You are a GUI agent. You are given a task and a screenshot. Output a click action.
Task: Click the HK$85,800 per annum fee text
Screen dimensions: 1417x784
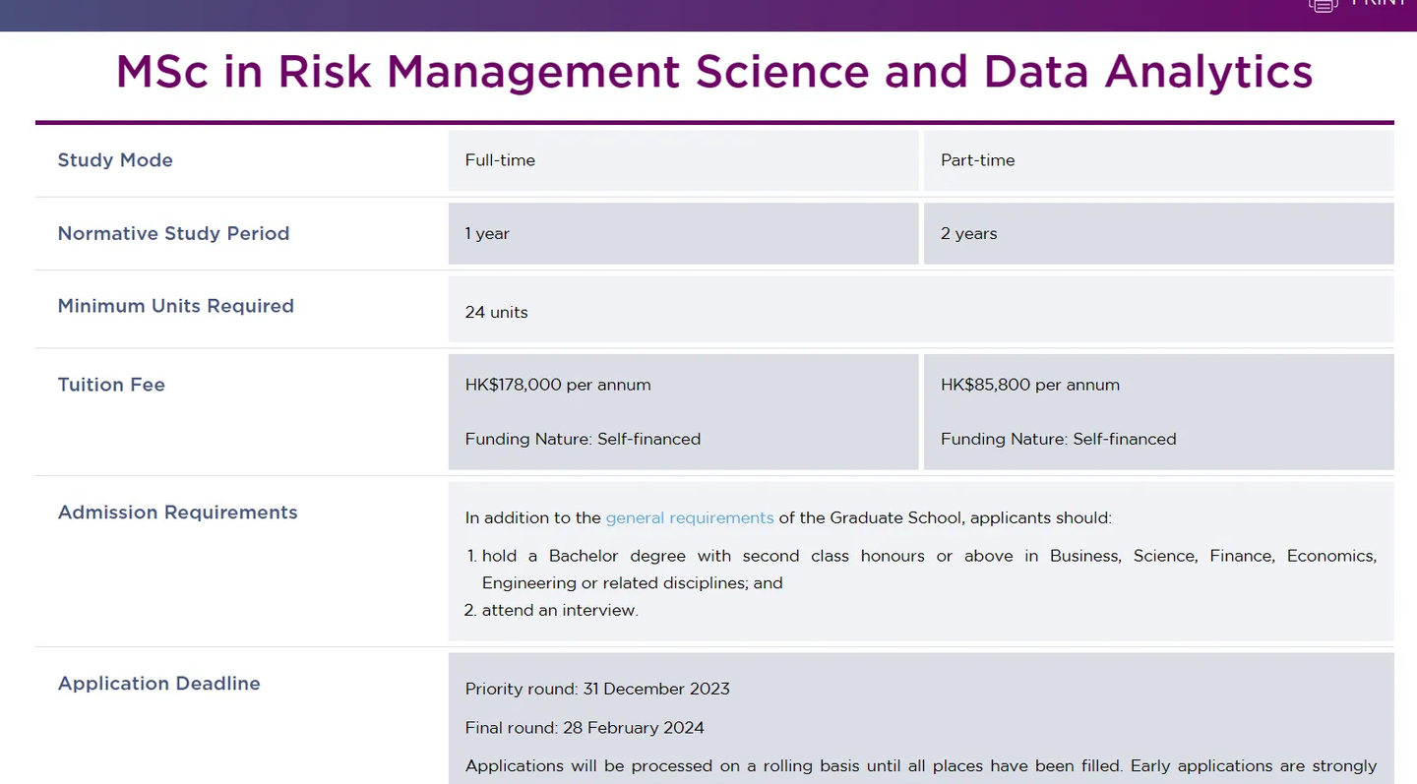pos(1029,385)
